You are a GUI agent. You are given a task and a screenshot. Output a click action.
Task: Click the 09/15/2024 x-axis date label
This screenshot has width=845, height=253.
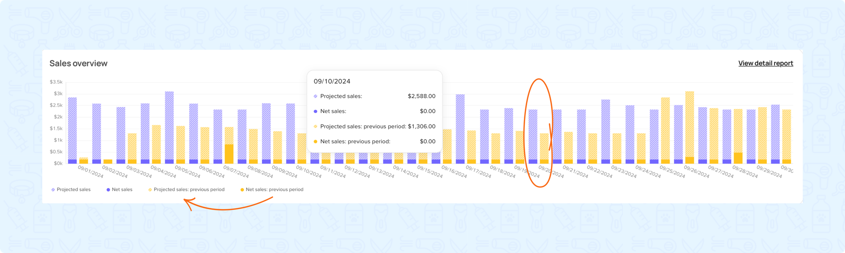[430, 171]
